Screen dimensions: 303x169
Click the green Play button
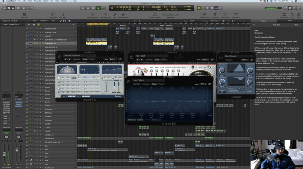[98, 8]
